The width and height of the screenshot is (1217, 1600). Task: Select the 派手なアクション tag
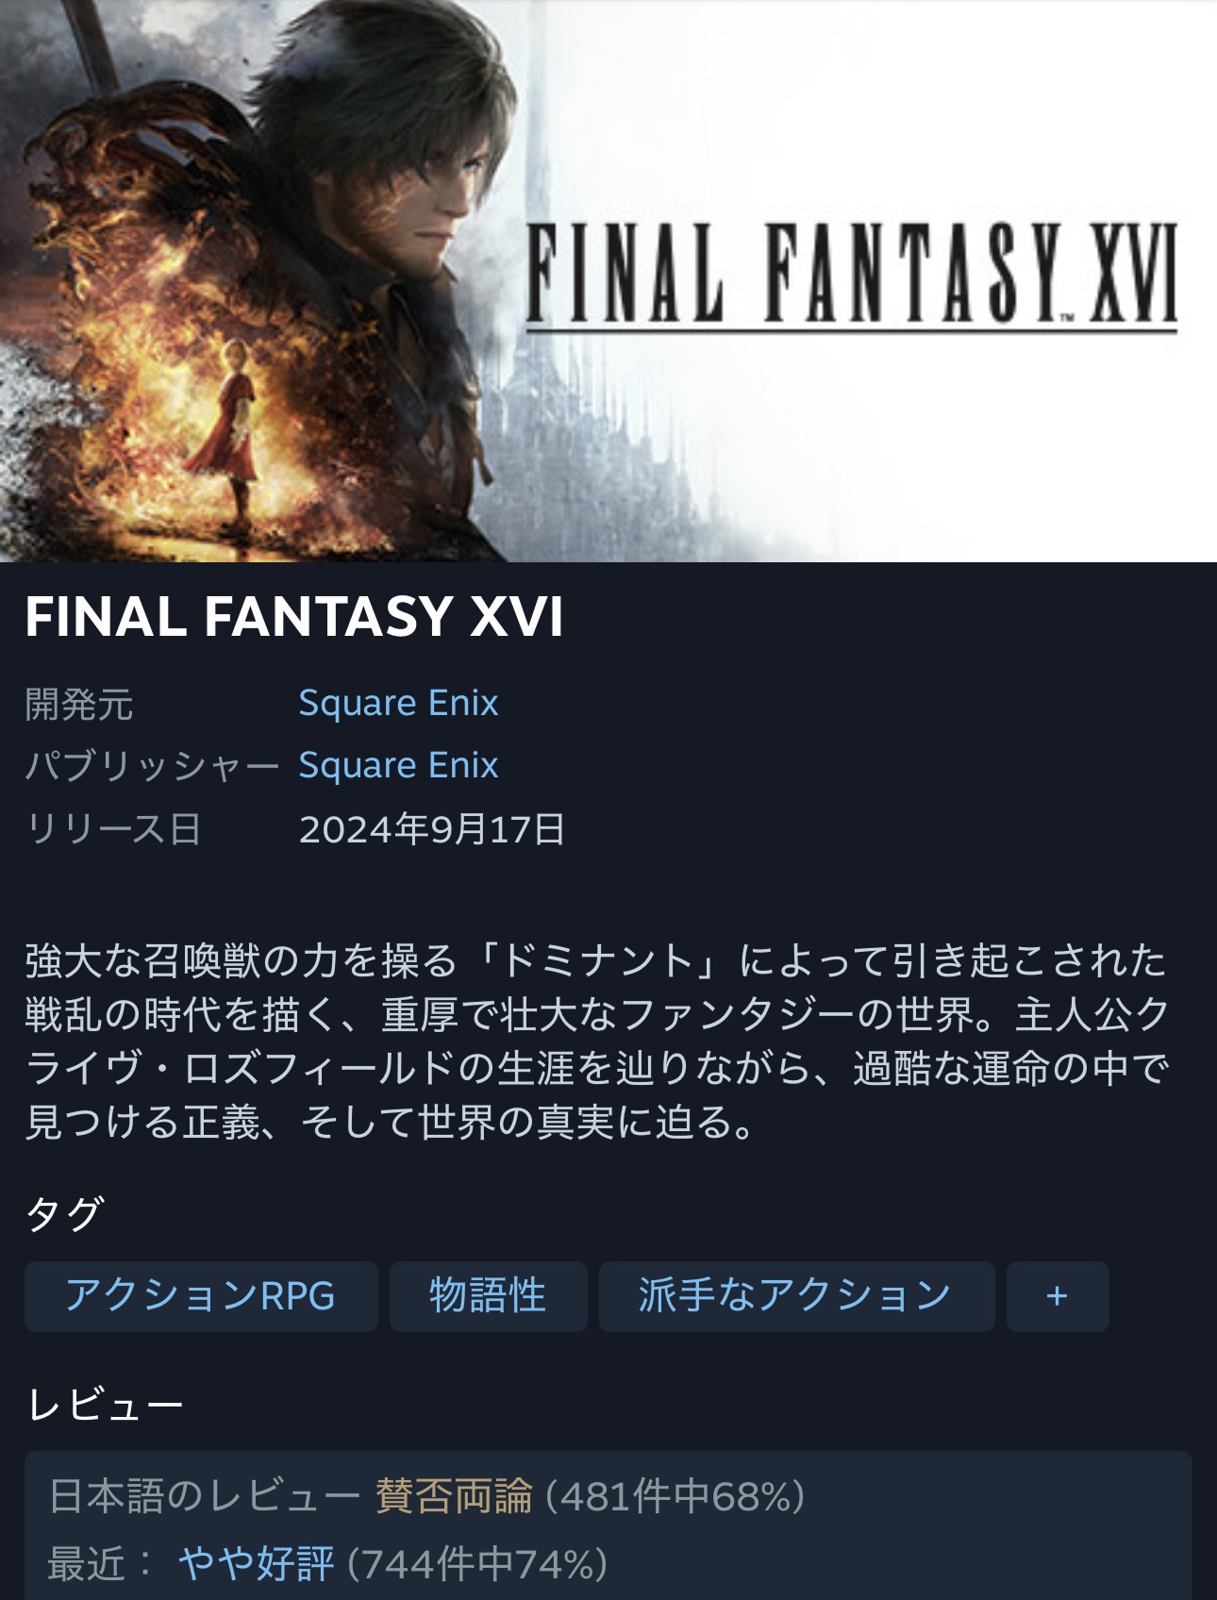pyautogui.click(x=796, y=1296)
